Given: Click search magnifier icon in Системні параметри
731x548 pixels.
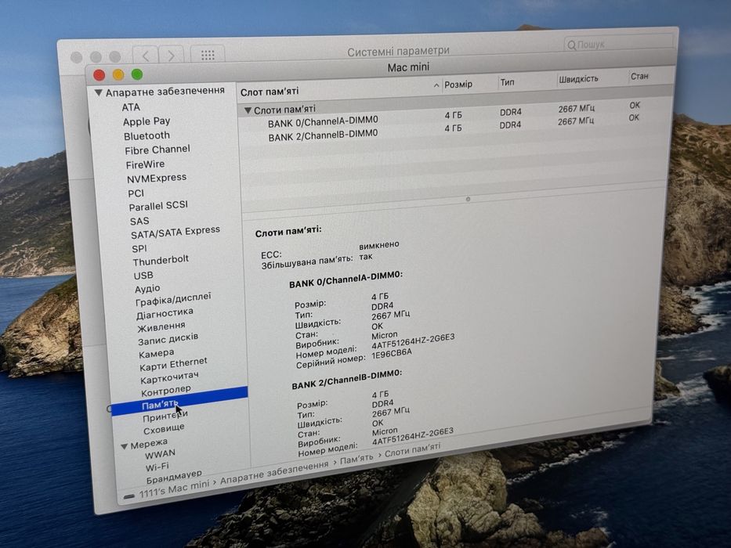Looking at the screenshot, I should [x=572, y=45].
